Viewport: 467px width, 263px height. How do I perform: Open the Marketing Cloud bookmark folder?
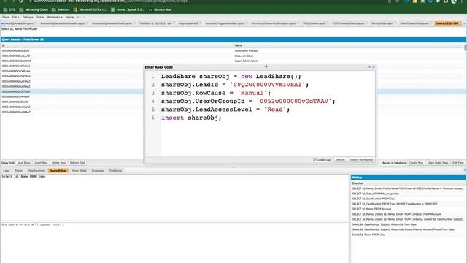[x=34, y=9]
